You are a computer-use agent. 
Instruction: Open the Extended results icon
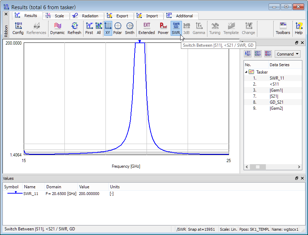point(147,28)
